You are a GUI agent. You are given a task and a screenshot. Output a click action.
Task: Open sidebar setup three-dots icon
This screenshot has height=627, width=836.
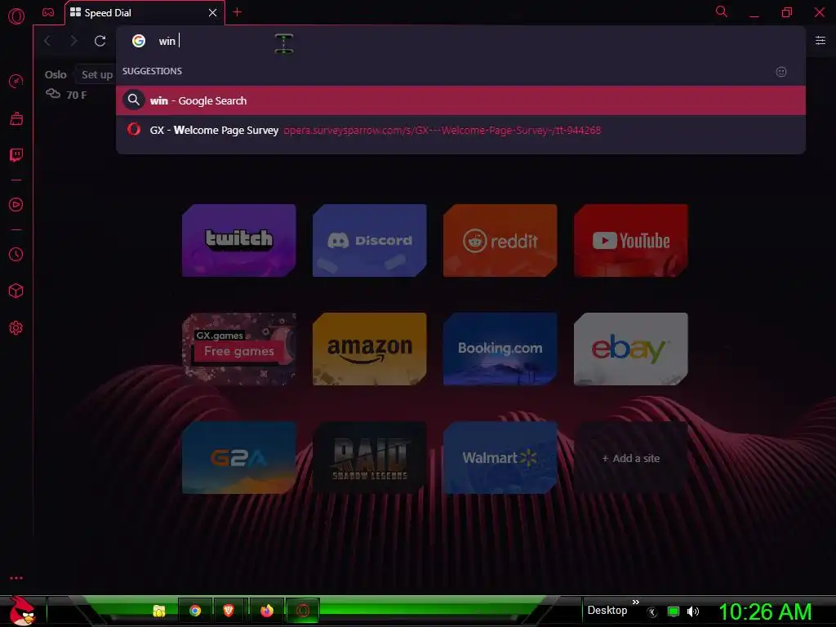click(16, 578)
